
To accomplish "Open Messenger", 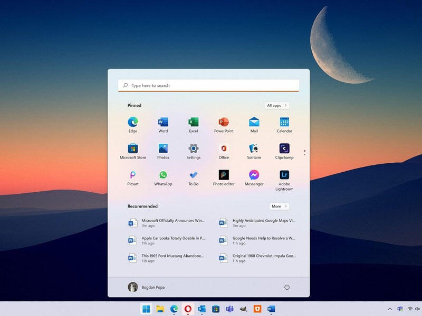I will (254, 178).
